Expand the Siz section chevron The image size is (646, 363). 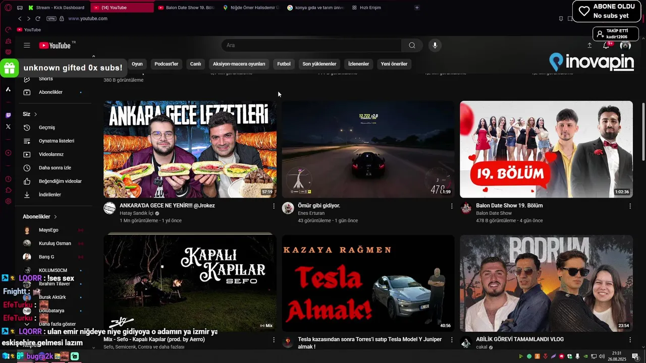(x=35, y=114)
